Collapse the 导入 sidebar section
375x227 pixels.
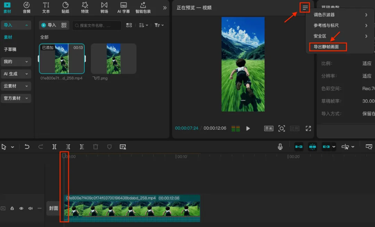[x=16, y=25]
